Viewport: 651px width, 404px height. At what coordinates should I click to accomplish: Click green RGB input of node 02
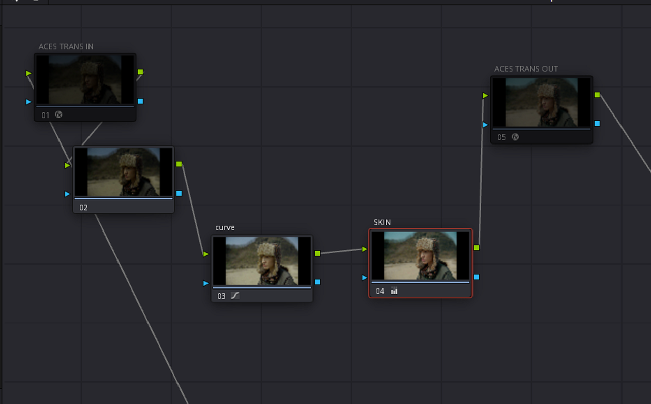click(x=68, y=165)
